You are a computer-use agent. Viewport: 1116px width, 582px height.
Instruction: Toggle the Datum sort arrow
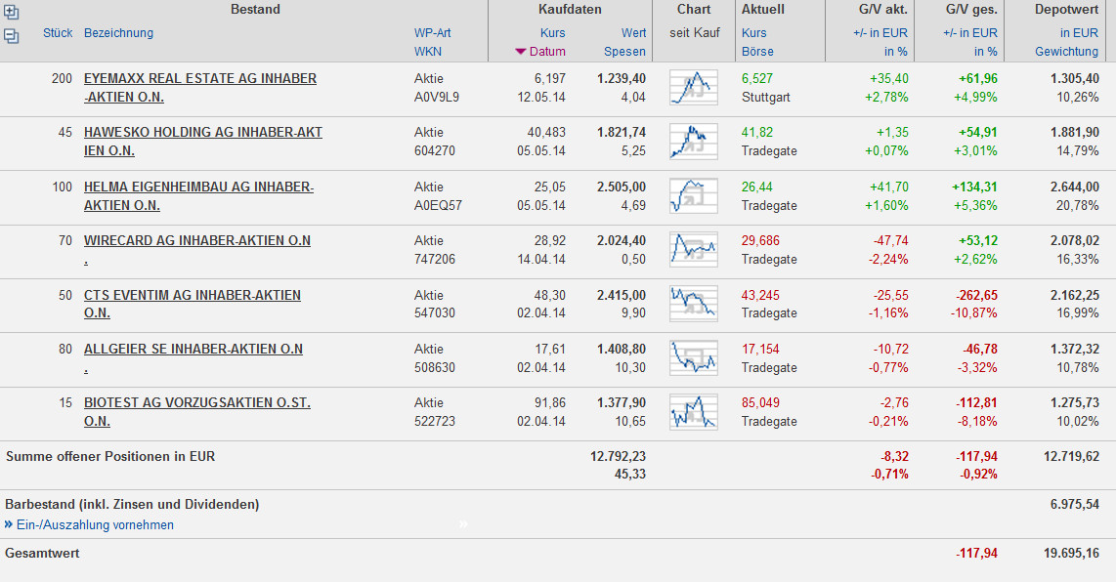521,52
